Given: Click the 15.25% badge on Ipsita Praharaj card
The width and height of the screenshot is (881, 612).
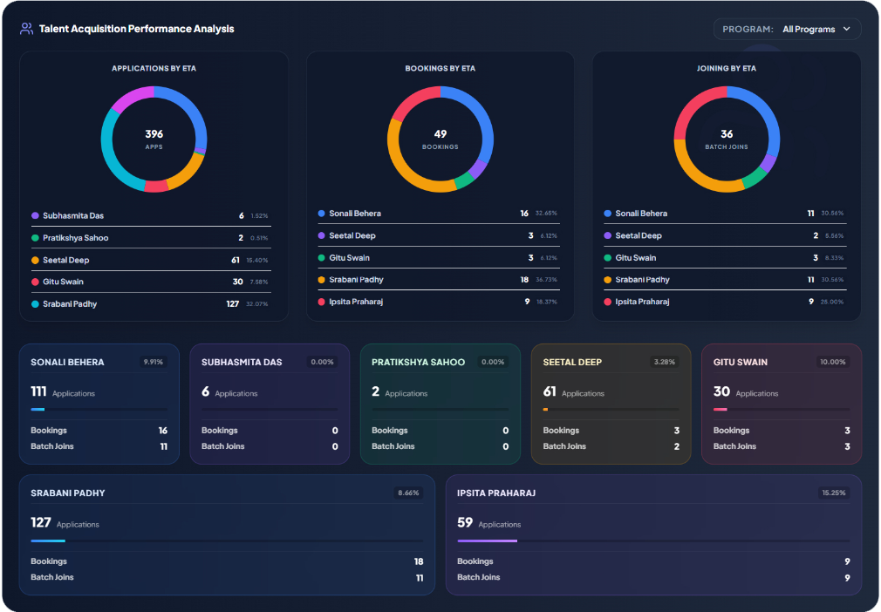Looking at the screenshot, I should tap(834, 493).
